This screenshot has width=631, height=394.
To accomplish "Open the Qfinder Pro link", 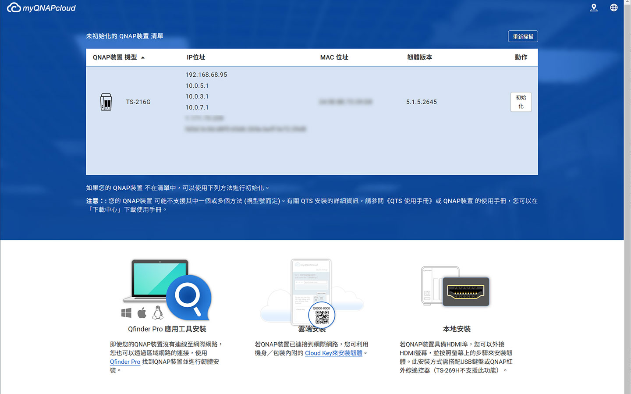I will pyautogui.click(x=125, y=362).
